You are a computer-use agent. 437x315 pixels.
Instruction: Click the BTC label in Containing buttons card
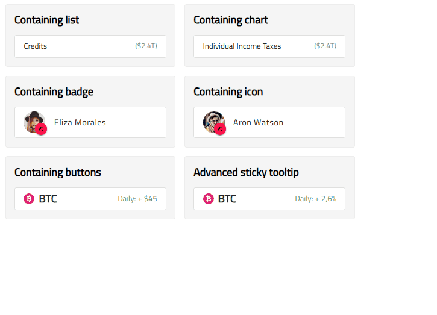point(48,199)
